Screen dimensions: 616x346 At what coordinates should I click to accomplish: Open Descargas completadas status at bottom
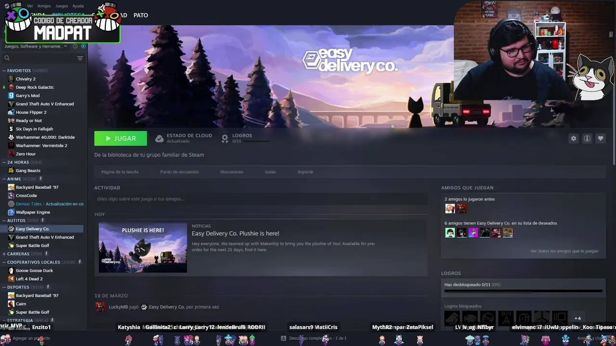coord(314,338)
